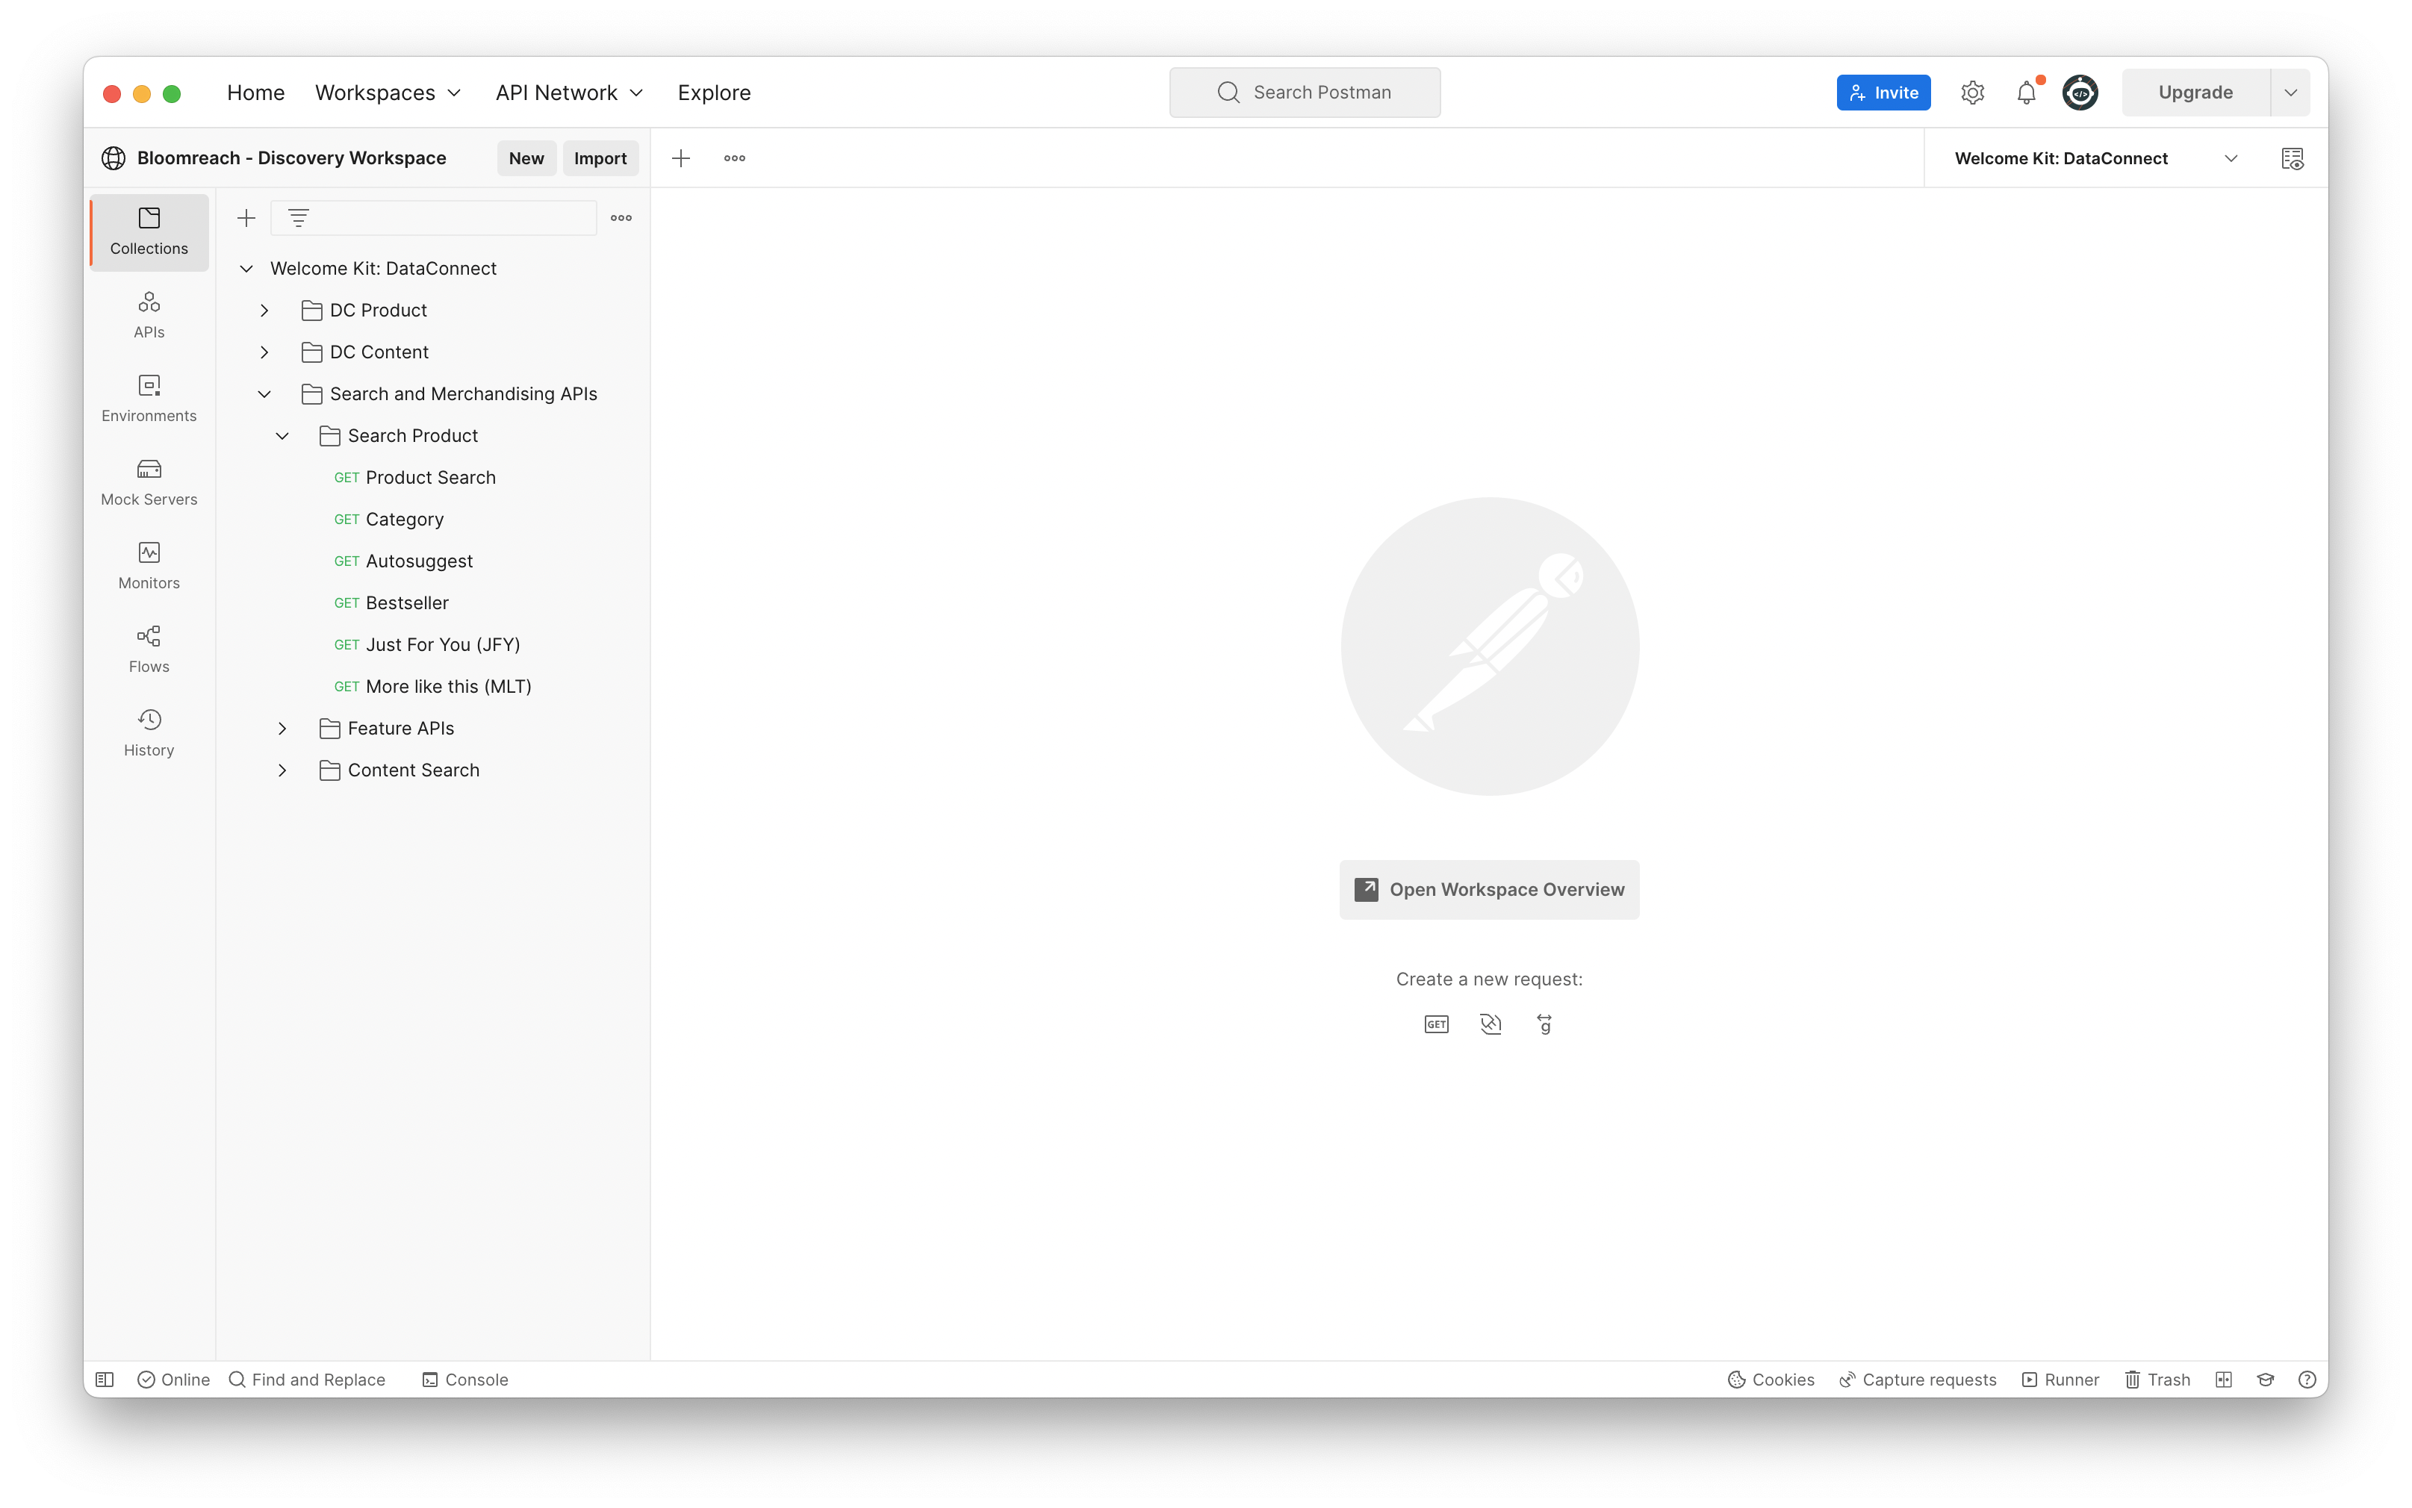Collapse the Search Product folder
The height and width of the screenshot is (1508, 2412).
[x=282, y=436]
